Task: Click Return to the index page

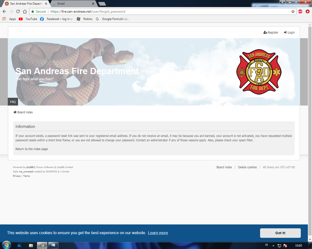Action: pyautogui.click(x=32, y=149)
